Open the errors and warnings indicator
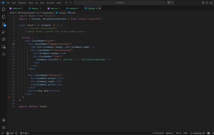 coord(24,133)
